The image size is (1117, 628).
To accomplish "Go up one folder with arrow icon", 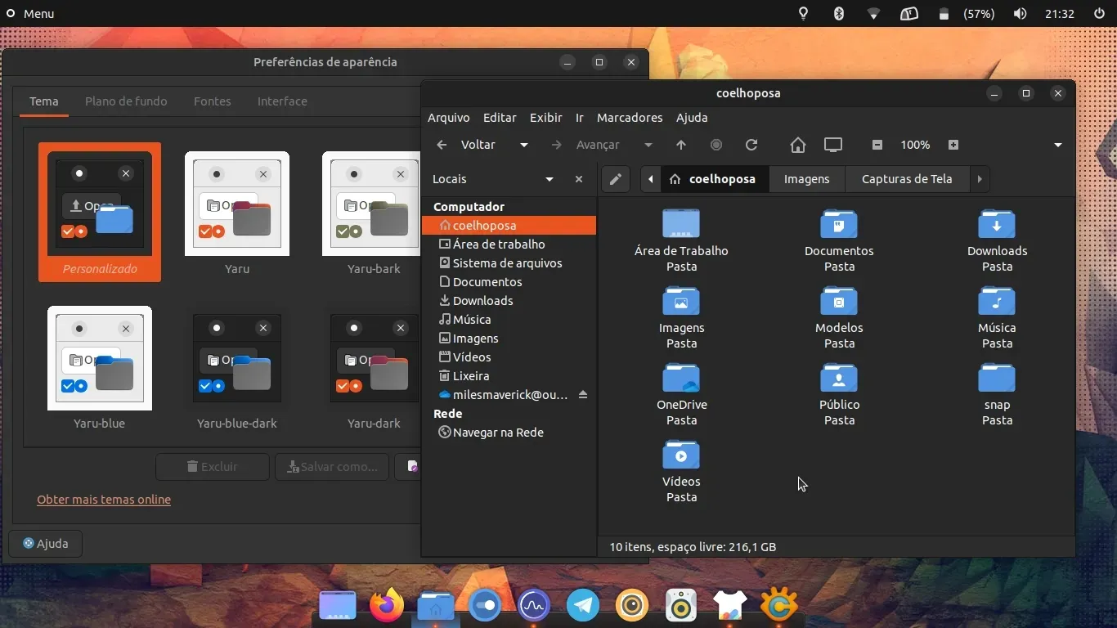I will [681, 145].
